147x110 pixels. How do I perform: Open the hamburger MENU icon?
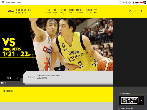(x=96, y=11)
